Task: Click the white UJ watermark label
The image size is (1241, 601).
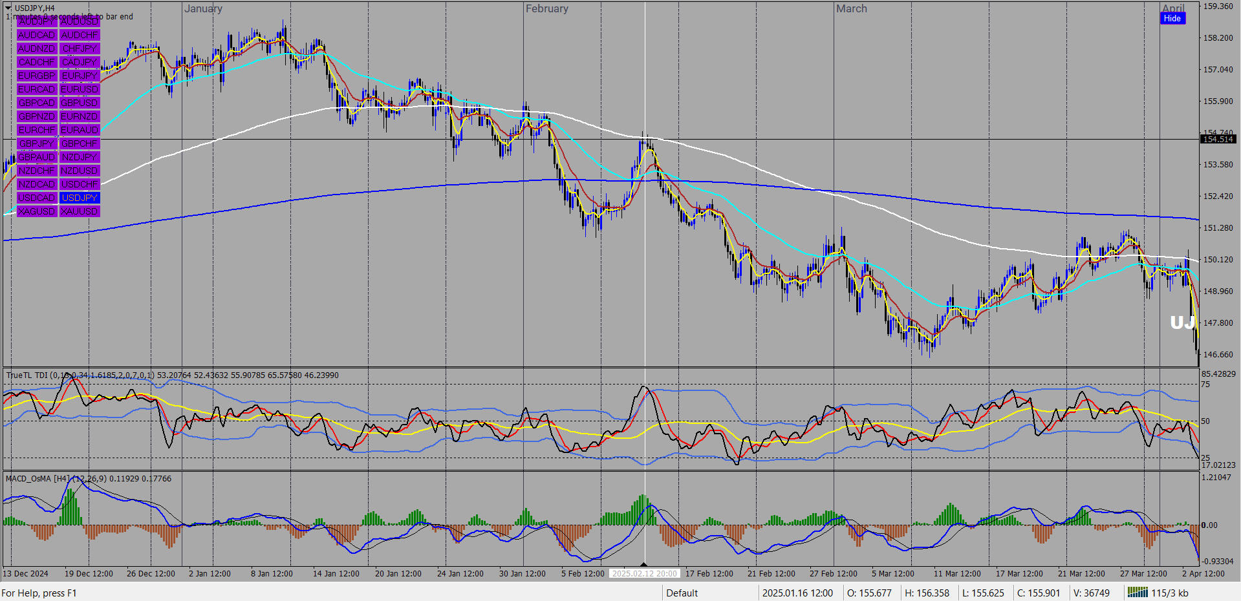Action: (x=1182, y=322)
